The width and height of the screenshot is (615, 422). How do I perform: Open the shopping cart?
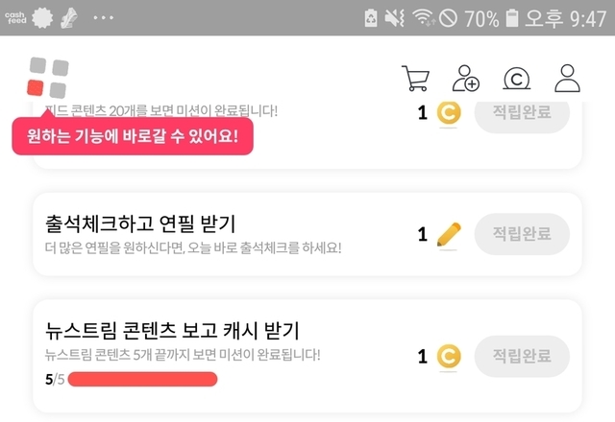click(415, 78)
